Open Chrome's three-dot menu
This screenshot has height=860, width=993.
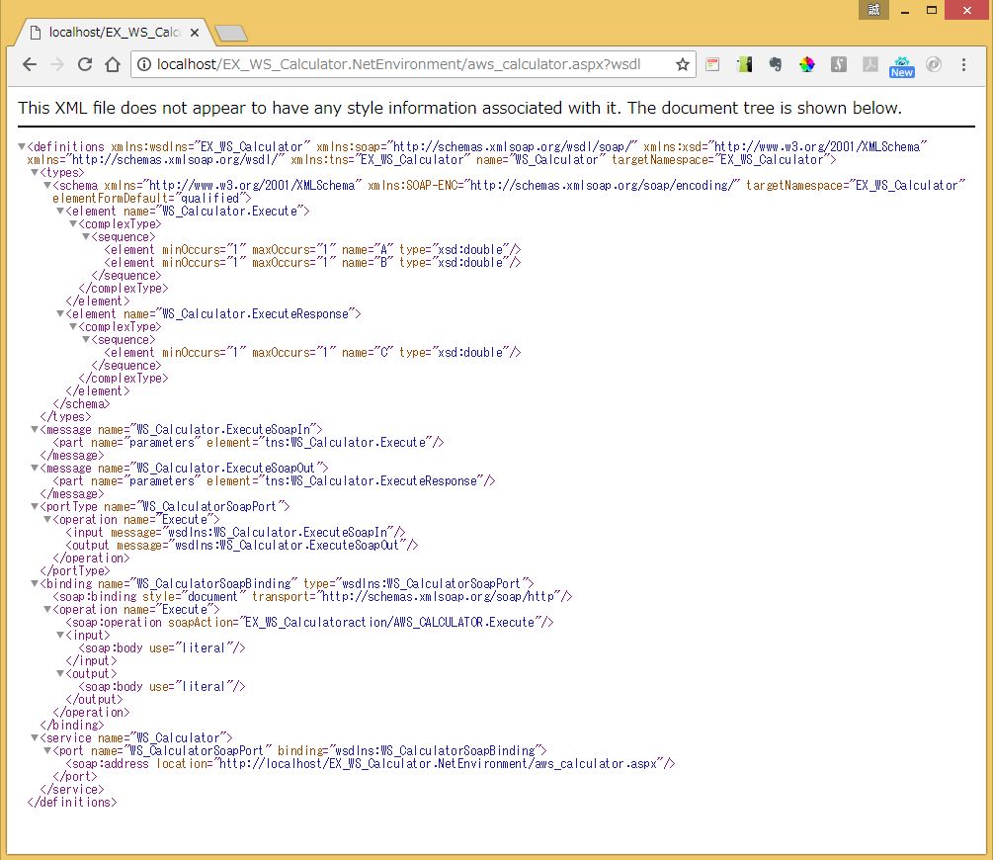pyautogui.click(x=964, y=64)
